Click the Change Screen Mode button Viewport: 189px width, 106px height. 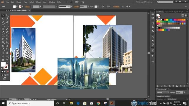5,79
